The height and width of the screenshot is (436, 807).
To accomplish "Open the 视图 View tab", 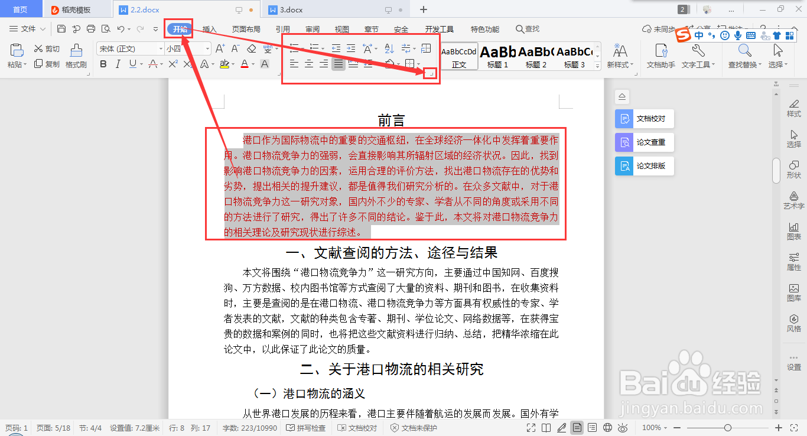I will click(x=341, y=29).
